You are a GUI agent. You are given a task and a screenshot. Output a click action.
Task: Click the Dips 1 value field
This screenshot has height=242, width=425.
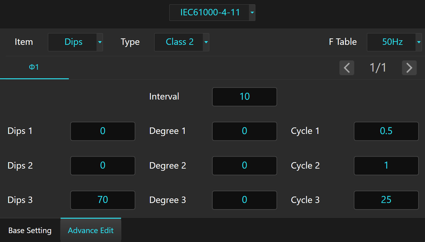[103, 131]
